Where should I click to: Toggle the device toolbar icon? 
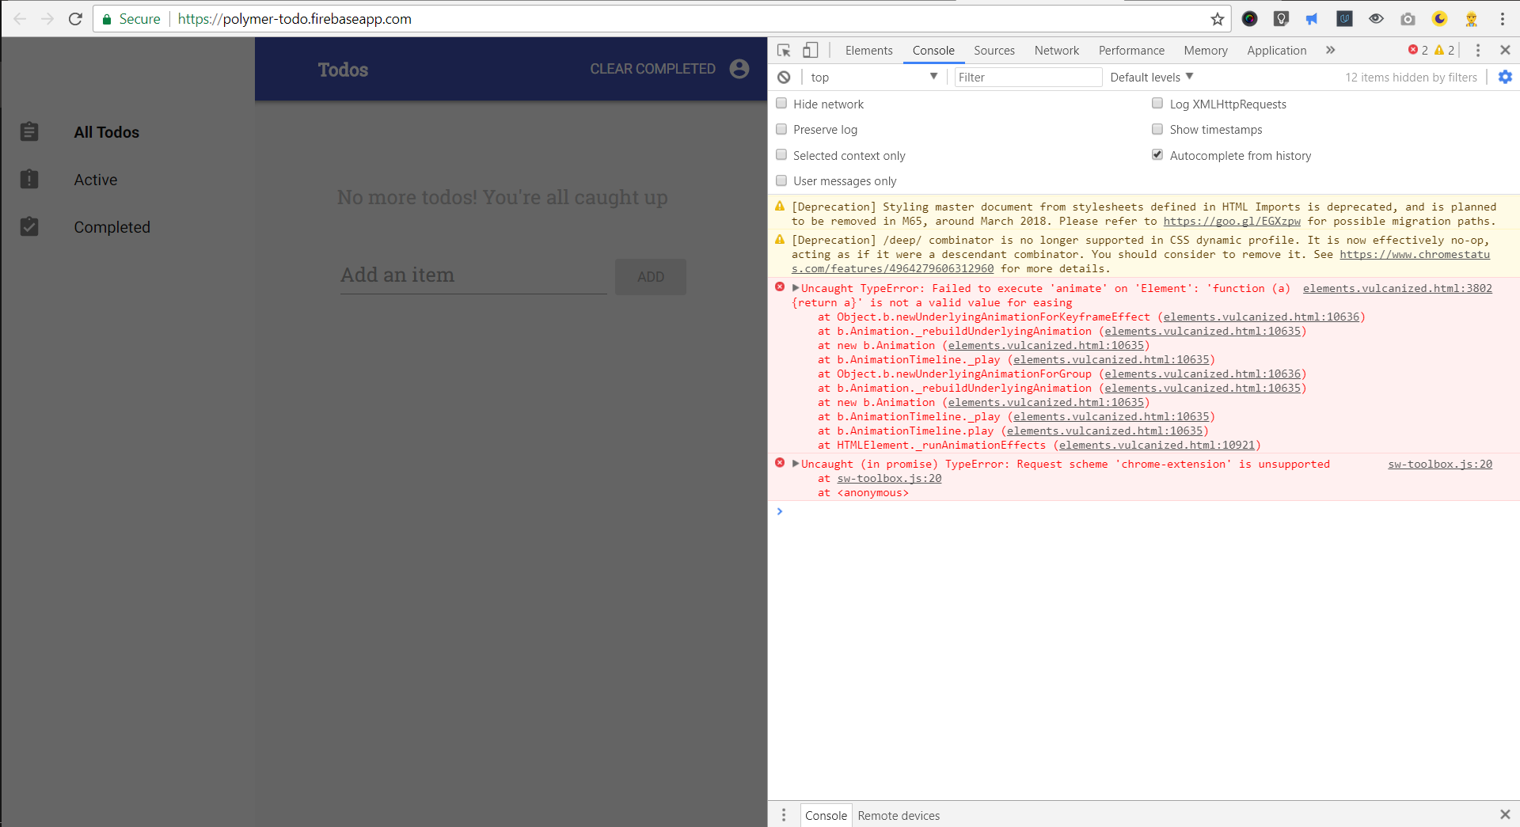810,50
